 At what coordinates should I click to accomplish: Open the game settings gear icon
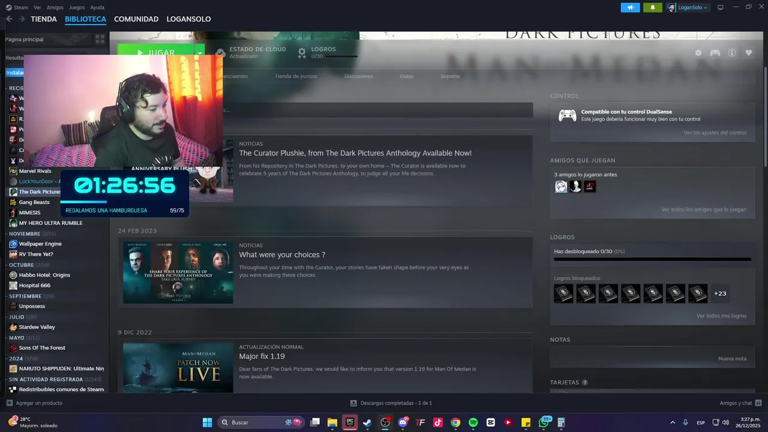[698, 53]
